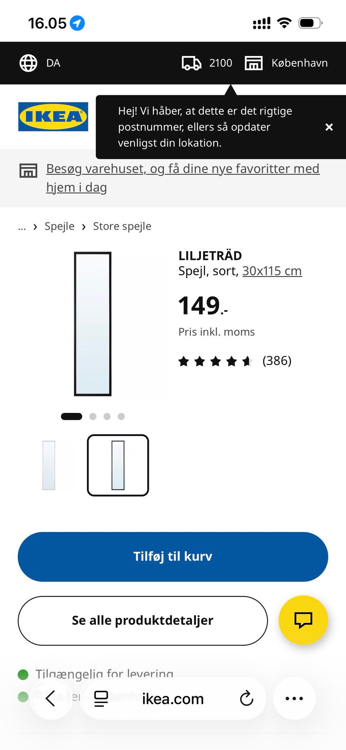Open the browser three-dots menu
This screenshot has height=750, width=346.
click(x=294, y=698)
